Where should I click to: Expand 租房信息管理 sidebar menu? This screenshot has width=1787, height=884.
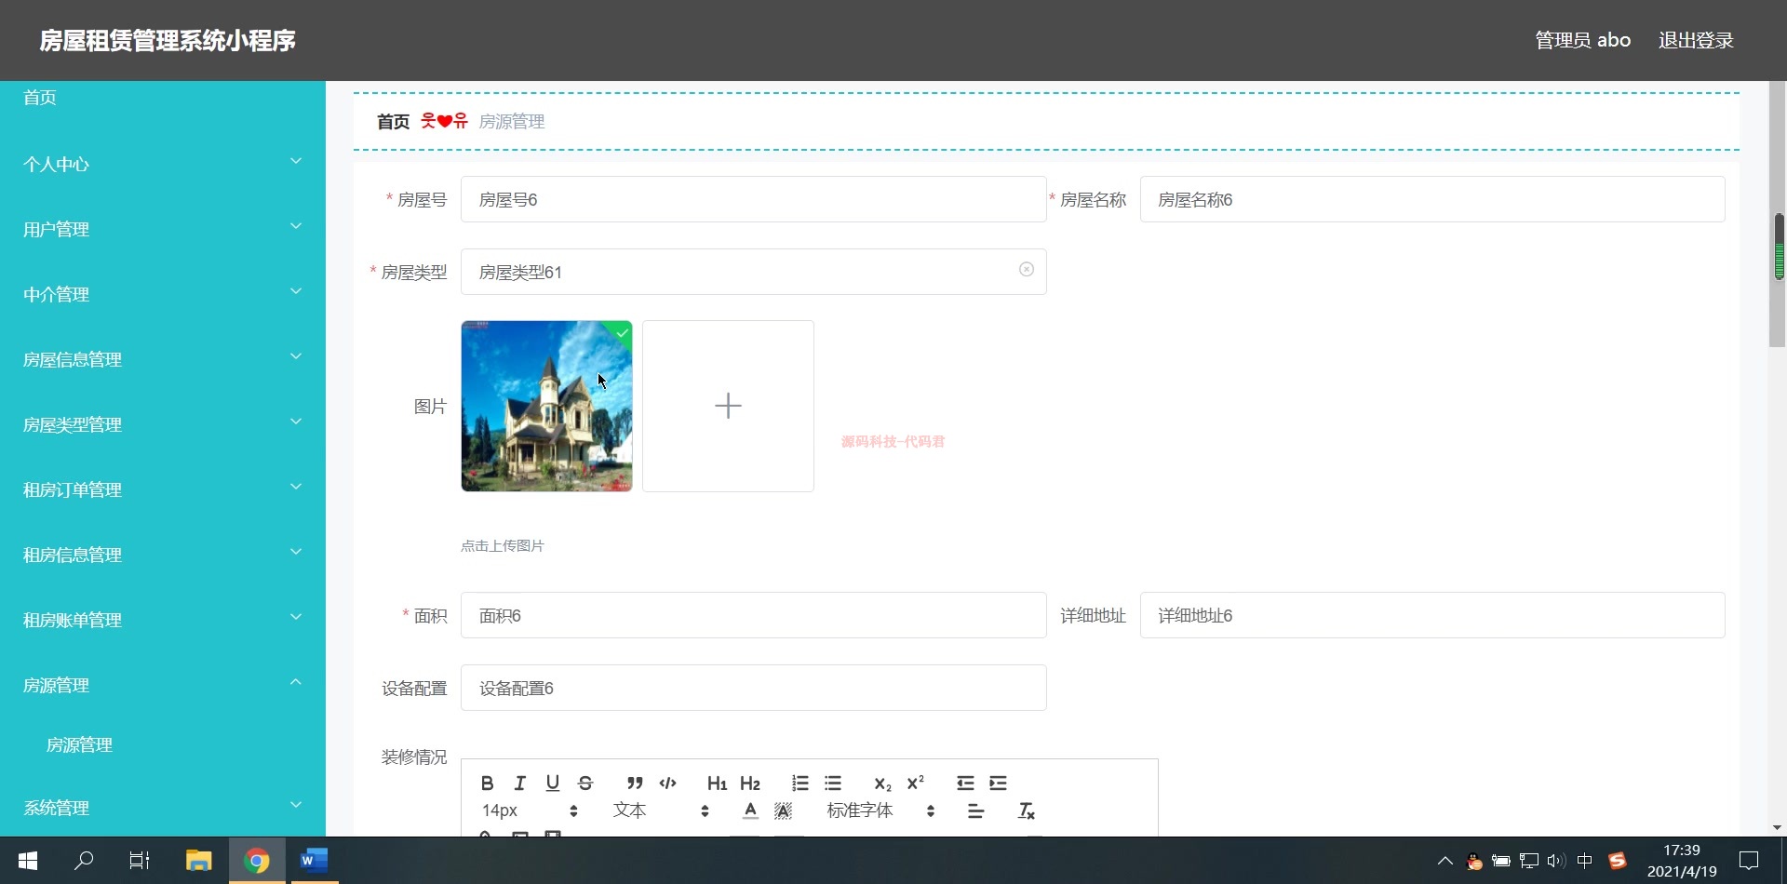point(163,555)
